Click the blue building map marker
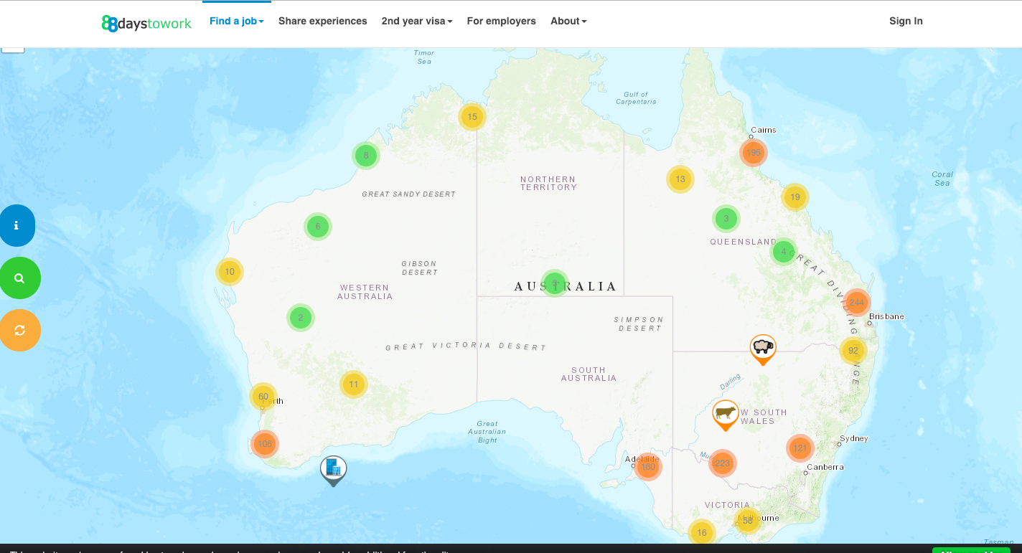The height and width of the screenshot is (553, 1022). click(333, 469)
